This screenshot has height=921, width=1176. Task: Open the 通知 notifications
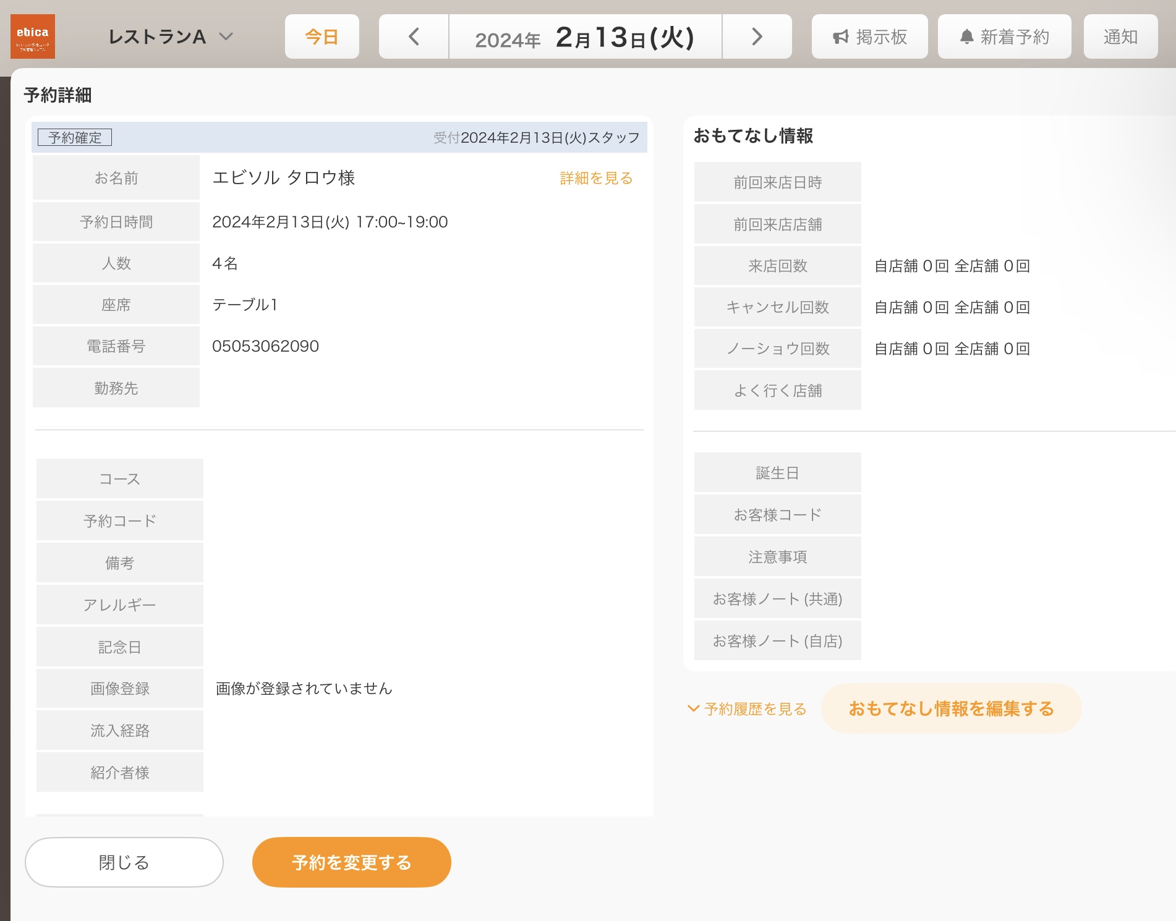click(x=1121, y=36)
